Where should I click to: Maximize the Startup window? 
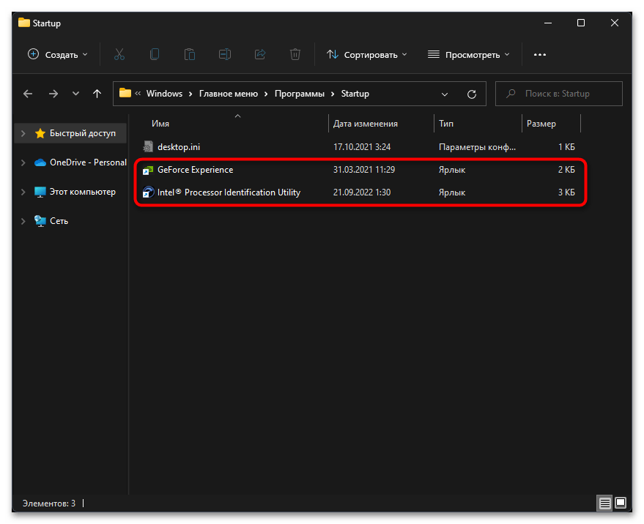[x=581, y=23]
